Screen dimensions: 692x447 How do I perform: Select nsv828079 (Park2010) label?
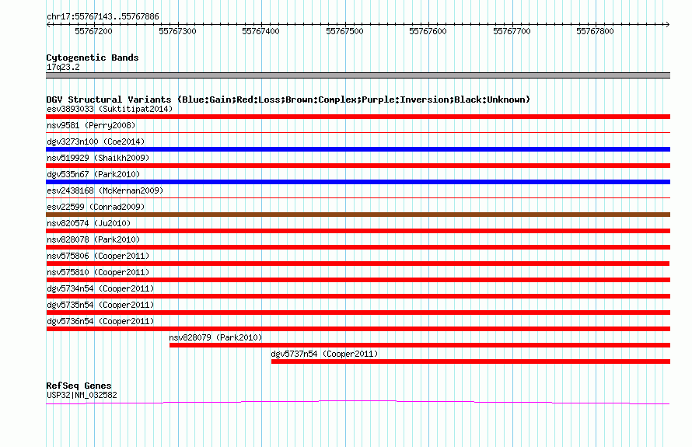tap(215, 337)
